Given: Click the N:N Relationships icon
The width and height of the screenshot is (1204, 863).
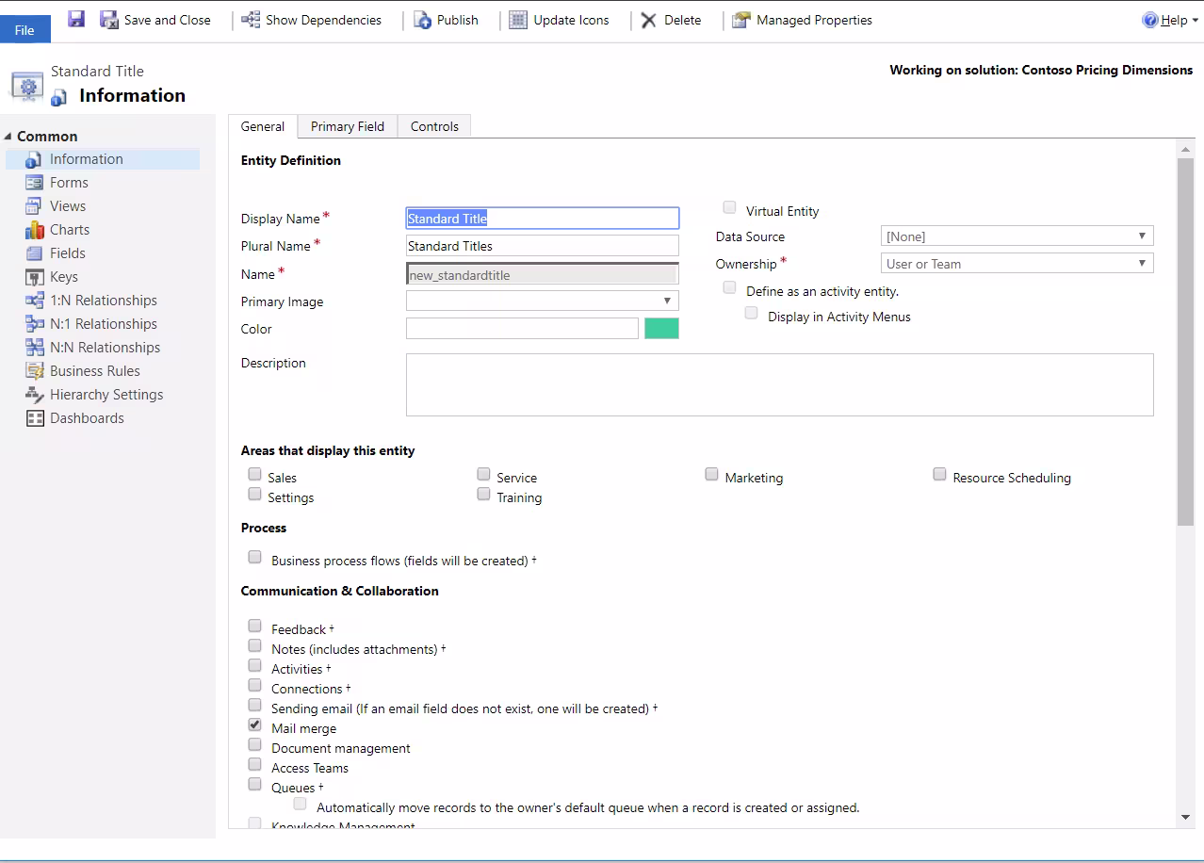Looking at the screenshot, I should pos(35,348).
